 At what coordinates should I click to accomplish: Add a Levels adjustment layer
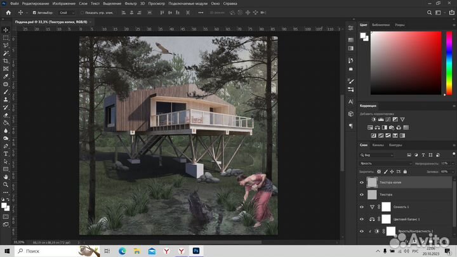pyautogui.click(x=381, y=119)
